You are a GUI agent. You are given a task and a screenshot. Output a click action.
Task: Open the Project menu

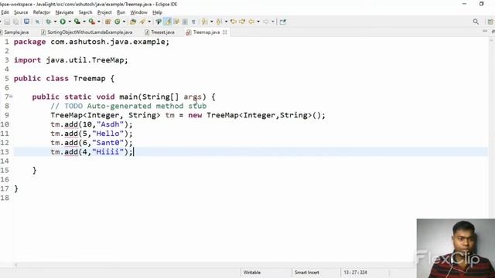coord(104,12)
